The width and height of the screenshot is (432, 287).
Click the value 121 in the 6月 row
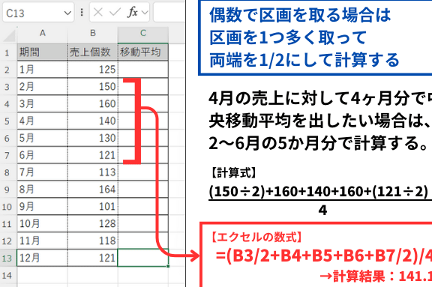(x=93, y=155)
